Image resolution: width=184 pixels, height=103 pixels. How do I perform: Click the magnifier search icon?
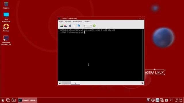point(79,26)
